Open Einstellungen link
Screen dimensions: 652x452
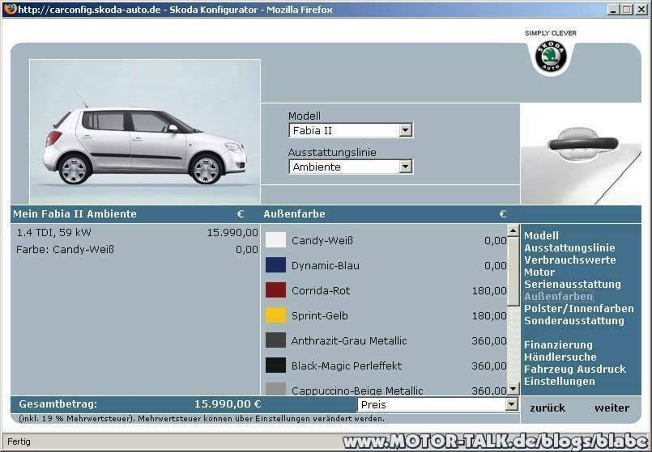(x=559, y=382)
